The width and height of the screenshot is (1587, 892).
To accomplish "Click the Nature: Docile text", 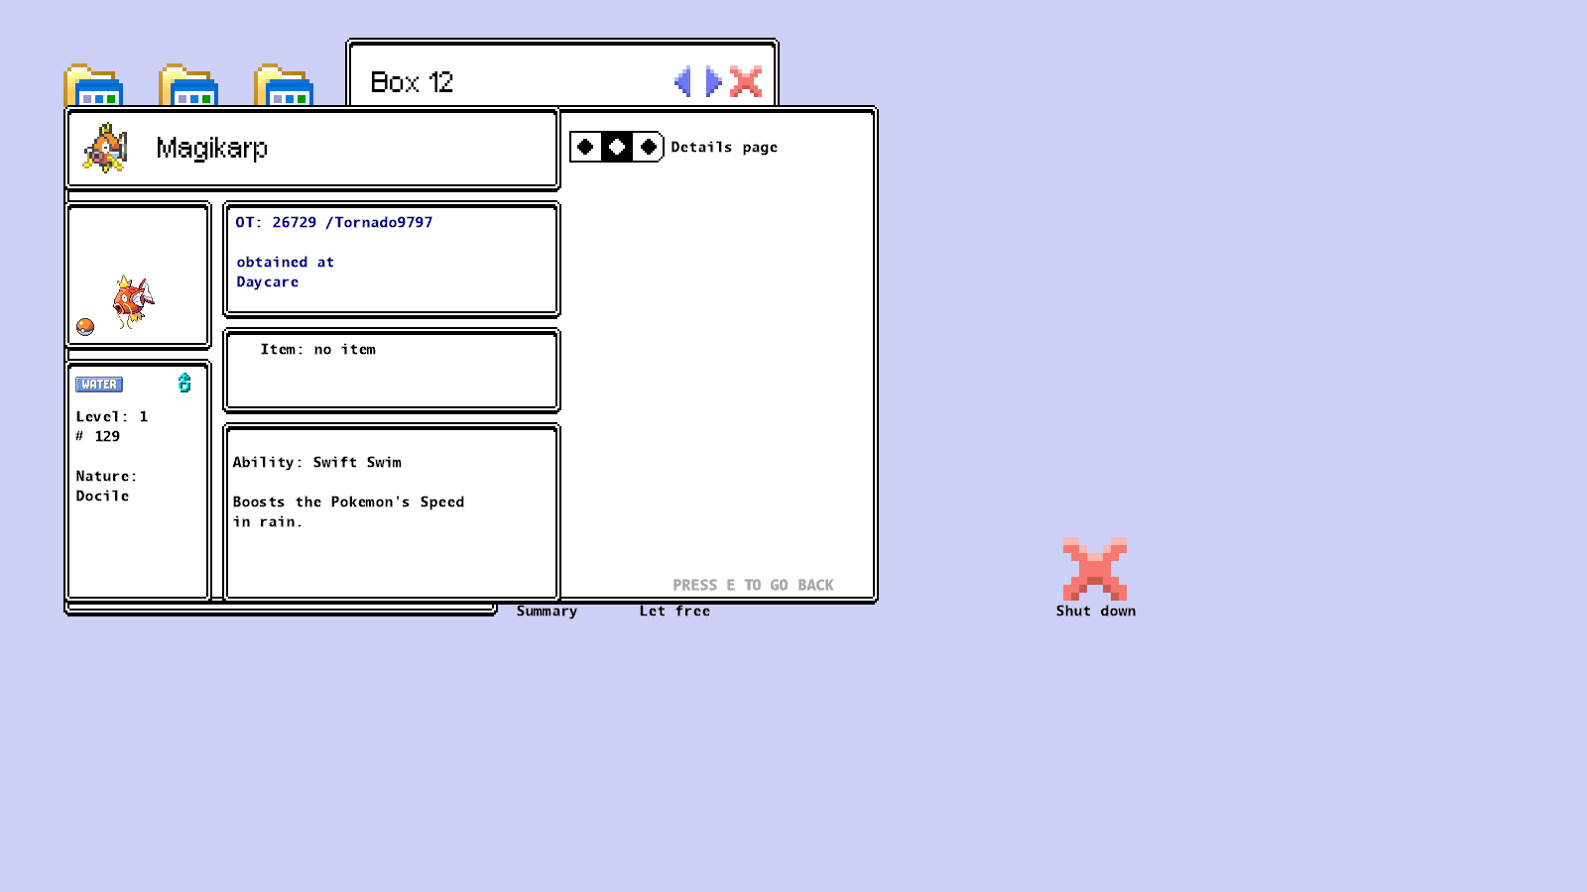I will [x=106, y=486].
